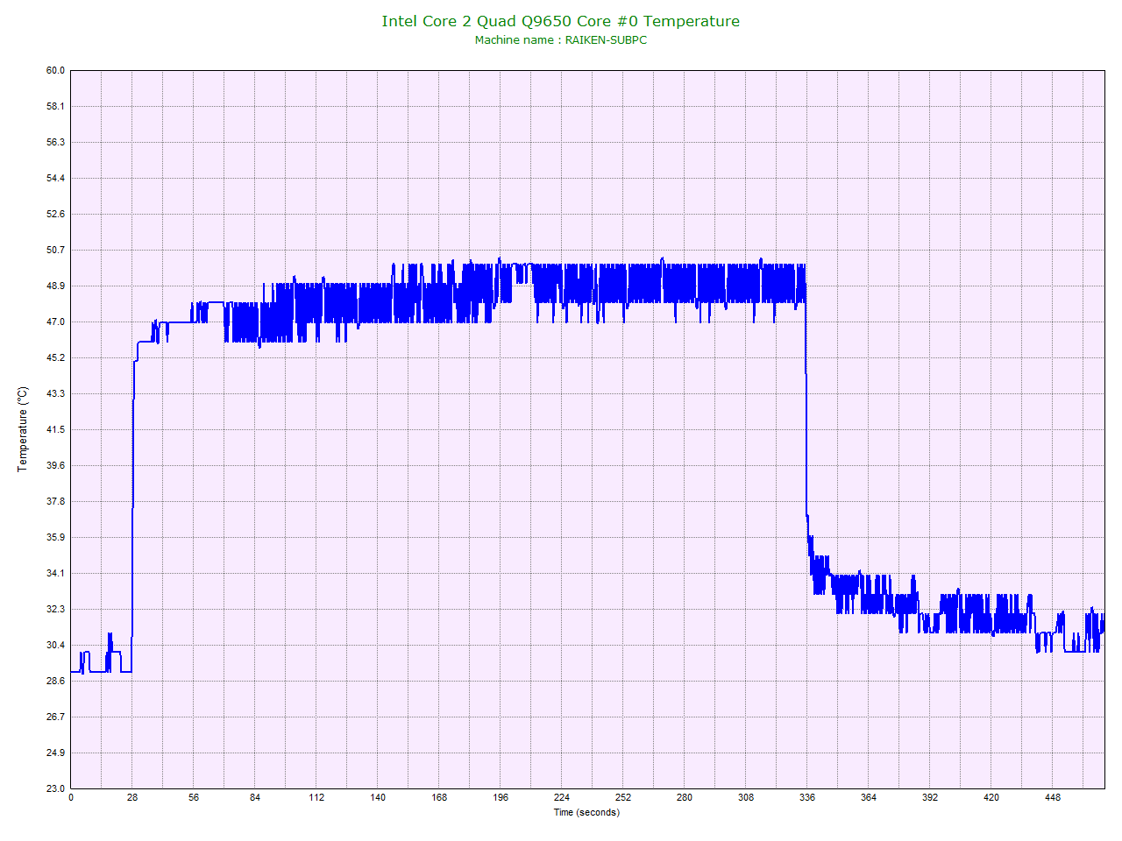
Task: Click the 47.0 y-axis value
Action: (55, 322)
